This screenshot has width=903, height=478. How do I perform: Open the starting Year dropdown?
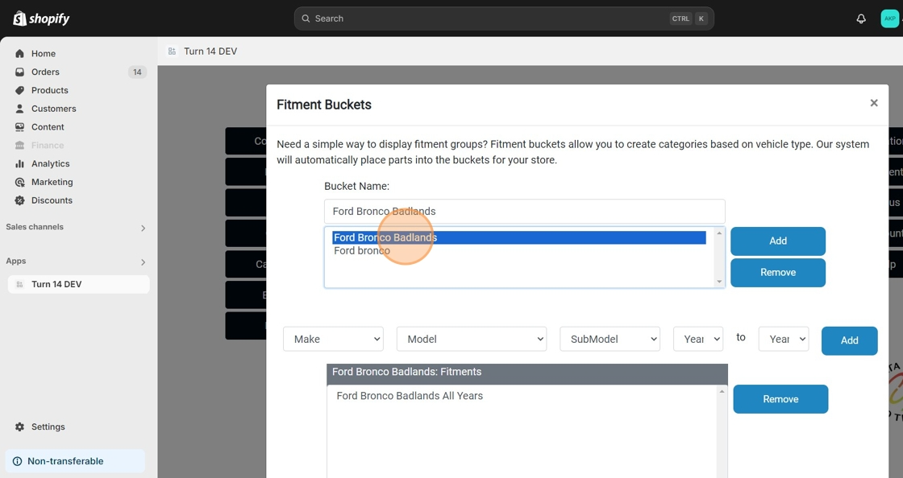pyautogui.click(x=698, y=339)
